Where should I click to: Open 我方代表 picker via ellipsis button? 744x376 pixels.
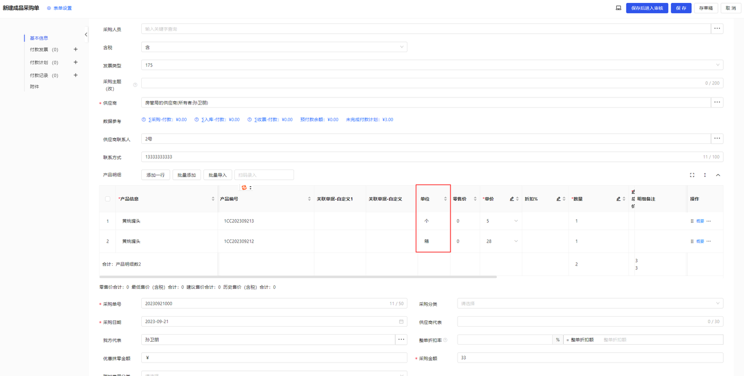pos(401,339)
